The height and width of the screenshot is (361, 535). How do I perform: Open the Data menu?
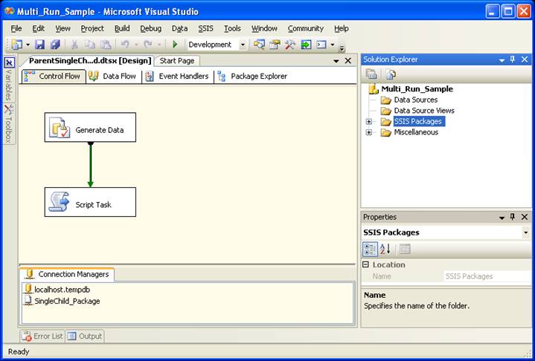179,29
